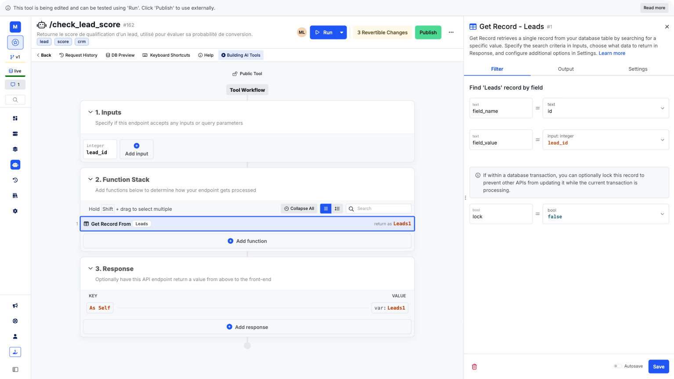
Task: Select the live data source
Action: coord(15,71)
